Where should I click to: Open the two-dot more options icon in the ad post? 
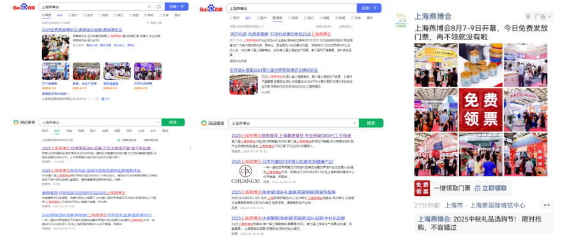point(547,205)
